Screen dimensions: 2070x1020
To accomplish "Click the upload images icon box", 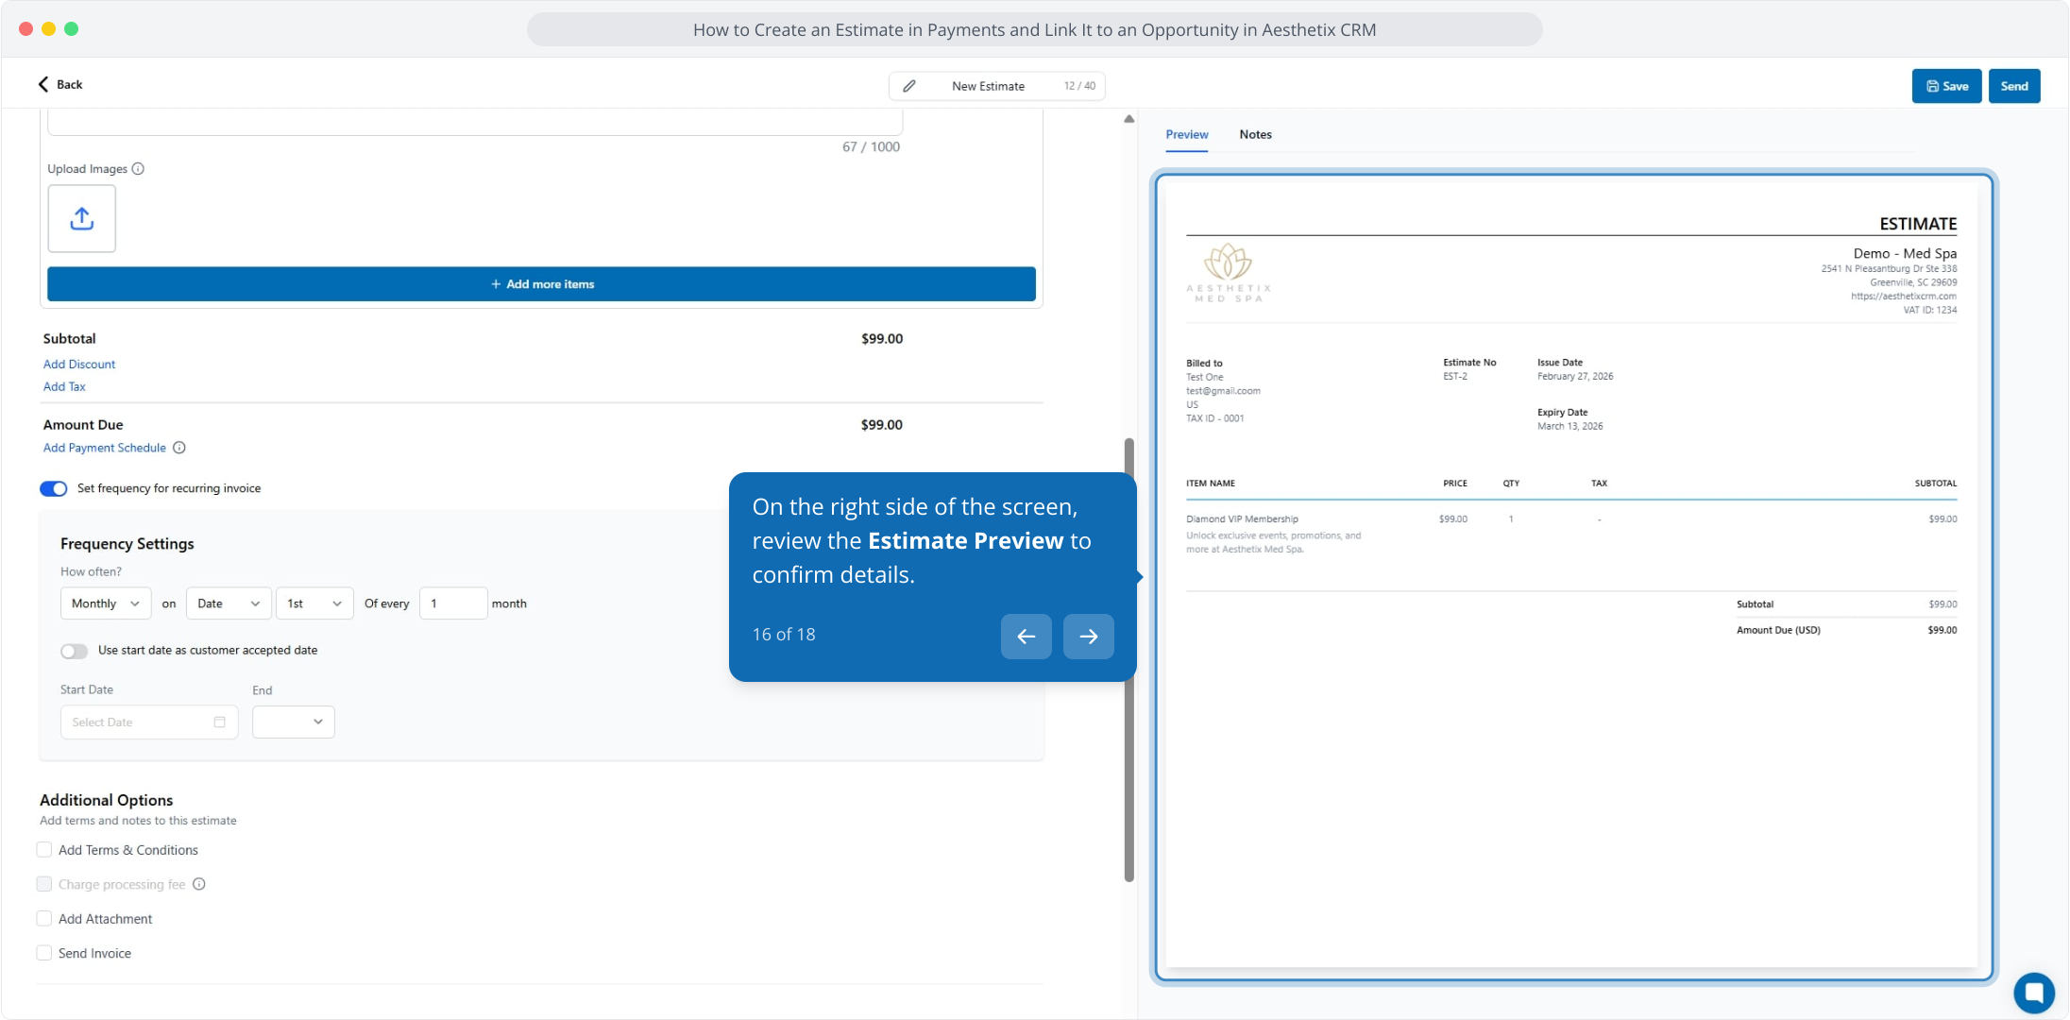I will tap(82, 218).
